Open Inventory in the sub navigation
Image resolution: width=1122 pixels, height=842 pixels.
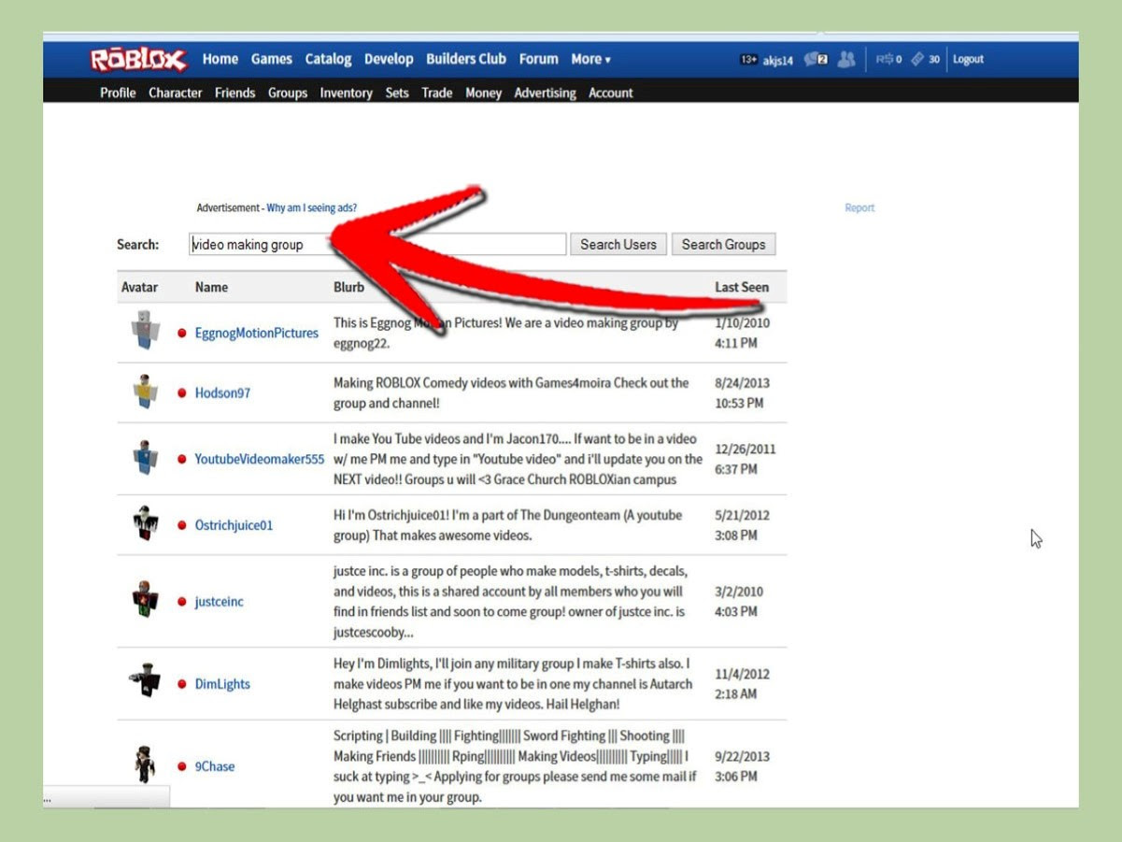tap(346, 93)
